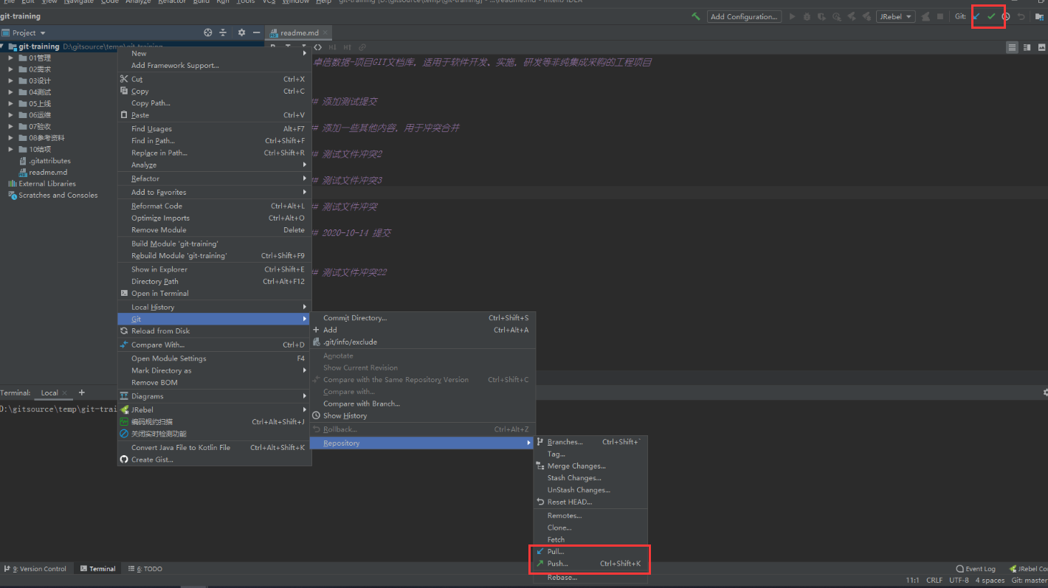
Task: Open the JRebel run configuration dropdown
Action: click(x=895, y=16)
